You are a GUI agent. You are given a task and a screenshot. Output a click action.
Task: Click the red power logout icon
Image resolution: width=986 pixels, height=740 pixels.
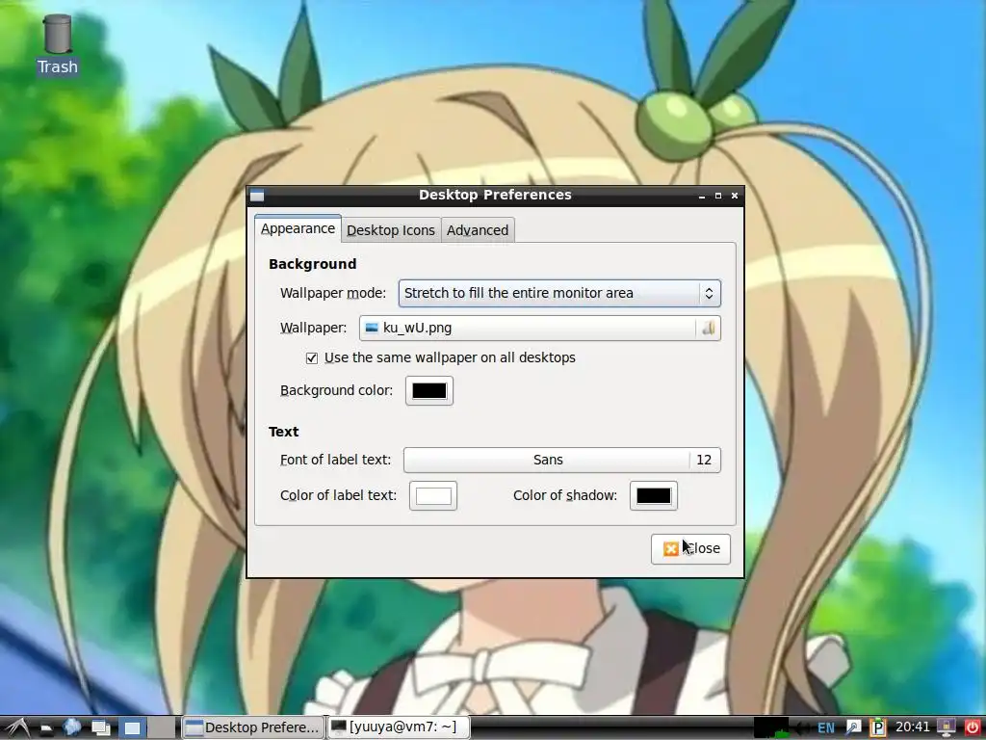(973, 727)
